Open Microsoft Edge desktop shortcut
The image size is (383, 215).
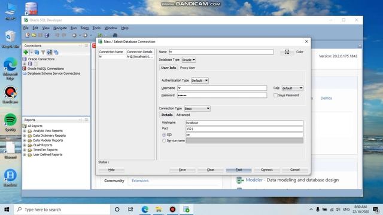tap(10, 69)
